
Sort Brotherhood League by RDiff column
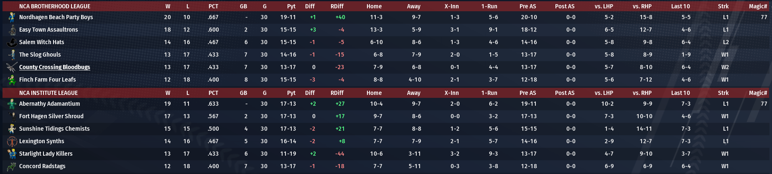point(337,6)
